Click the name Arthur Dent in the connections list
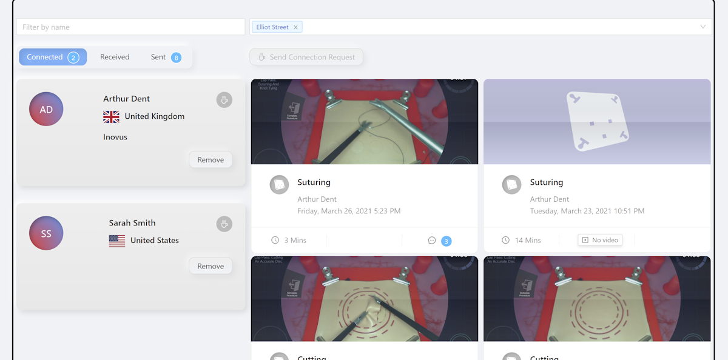Viewport: 728px width, 360px height. [126, 99]
